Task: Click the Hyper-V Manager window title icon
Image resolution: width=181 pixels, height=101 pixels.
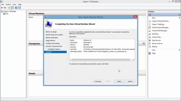Action: coord(2,1)
